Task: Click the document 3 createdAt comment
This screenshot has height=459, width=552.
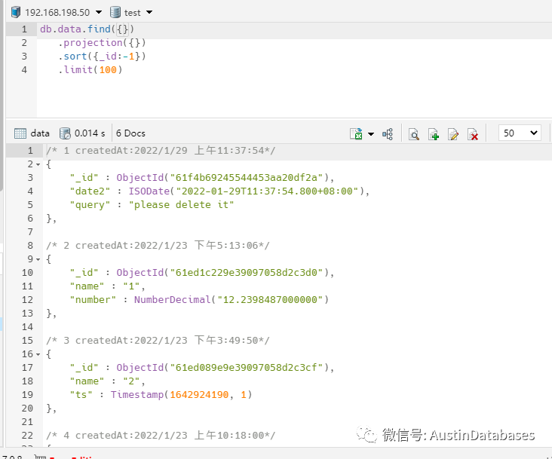Action: pyautogui.click(x=158, y=341)
